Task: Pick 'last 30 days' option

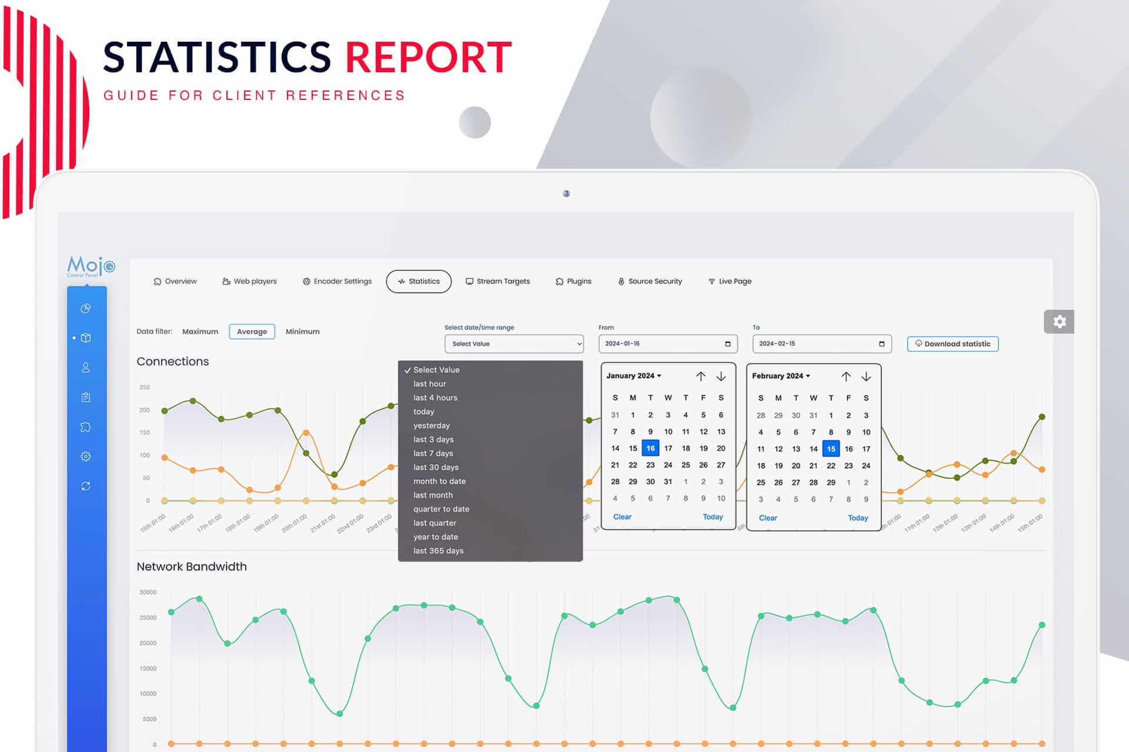Action: 490,467
